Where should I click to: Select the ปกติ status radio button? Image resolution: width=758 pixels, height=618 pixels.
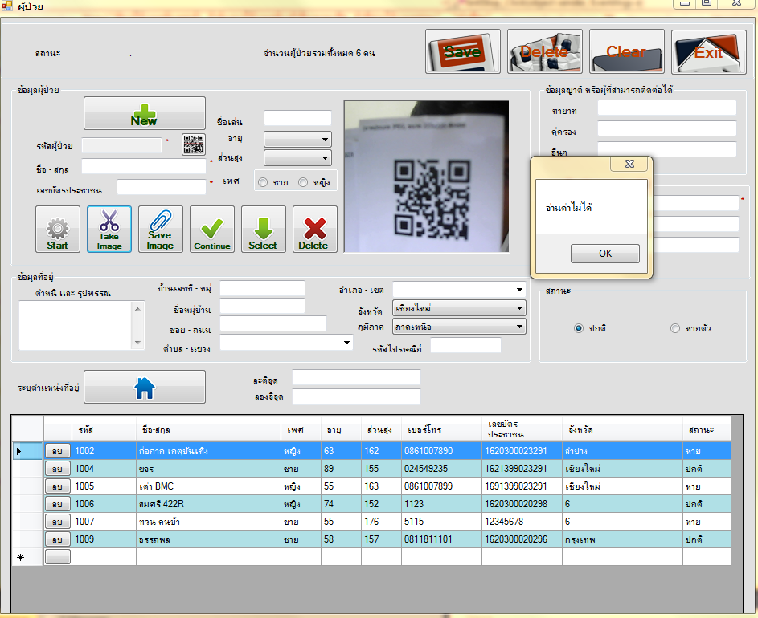pos(579,328)
